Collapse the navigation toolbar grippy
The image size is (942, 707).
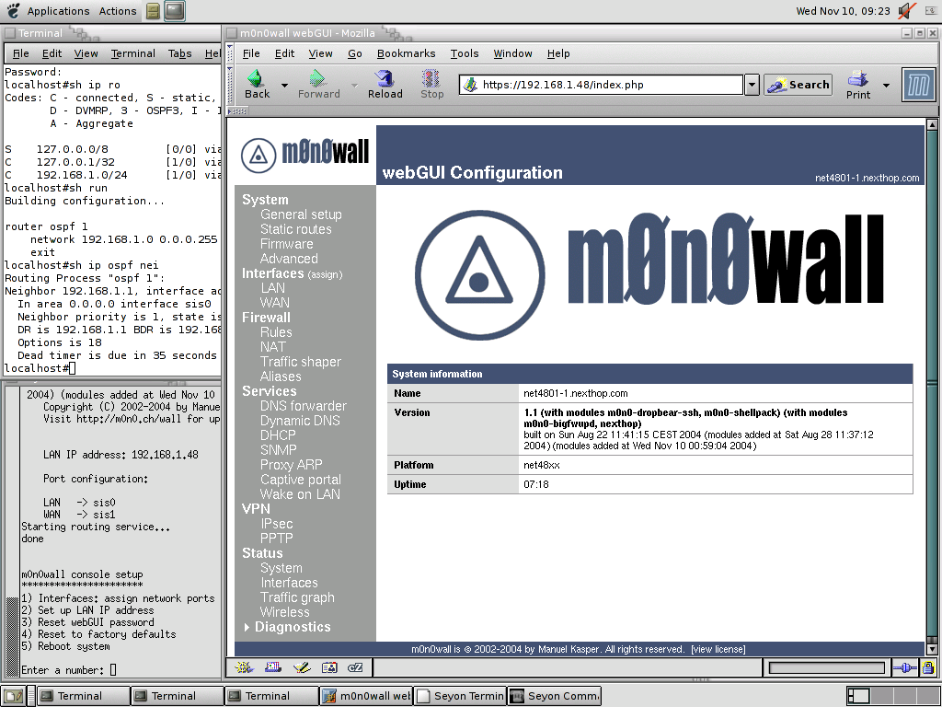tap(229, 85)
